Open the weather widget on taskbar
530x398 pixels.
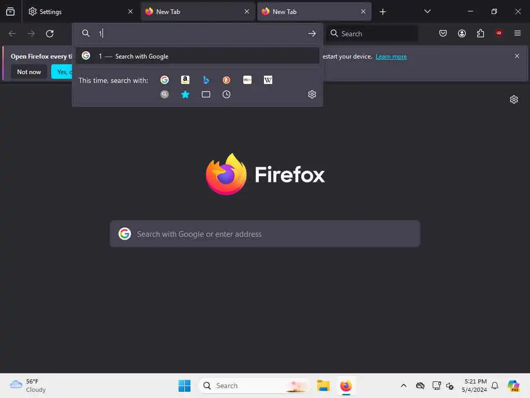[x=28, y=386]
